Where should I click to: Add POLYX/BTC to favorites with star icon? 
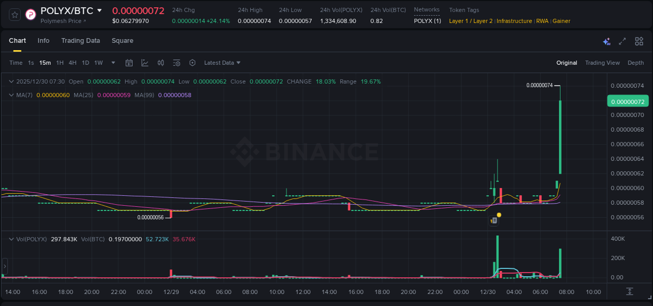pyautogui.click(x=15, y=15)
